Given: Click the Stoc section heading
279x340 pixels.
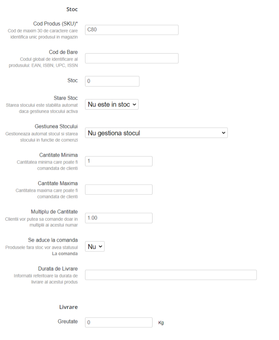Looking at the screenshot, I should click(72, 9).
